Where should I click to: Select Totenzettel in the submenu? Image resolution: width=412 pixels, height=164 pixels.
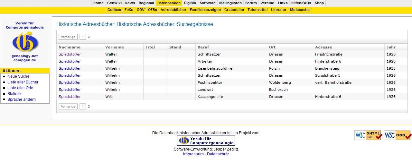click(x=257, y=10)
